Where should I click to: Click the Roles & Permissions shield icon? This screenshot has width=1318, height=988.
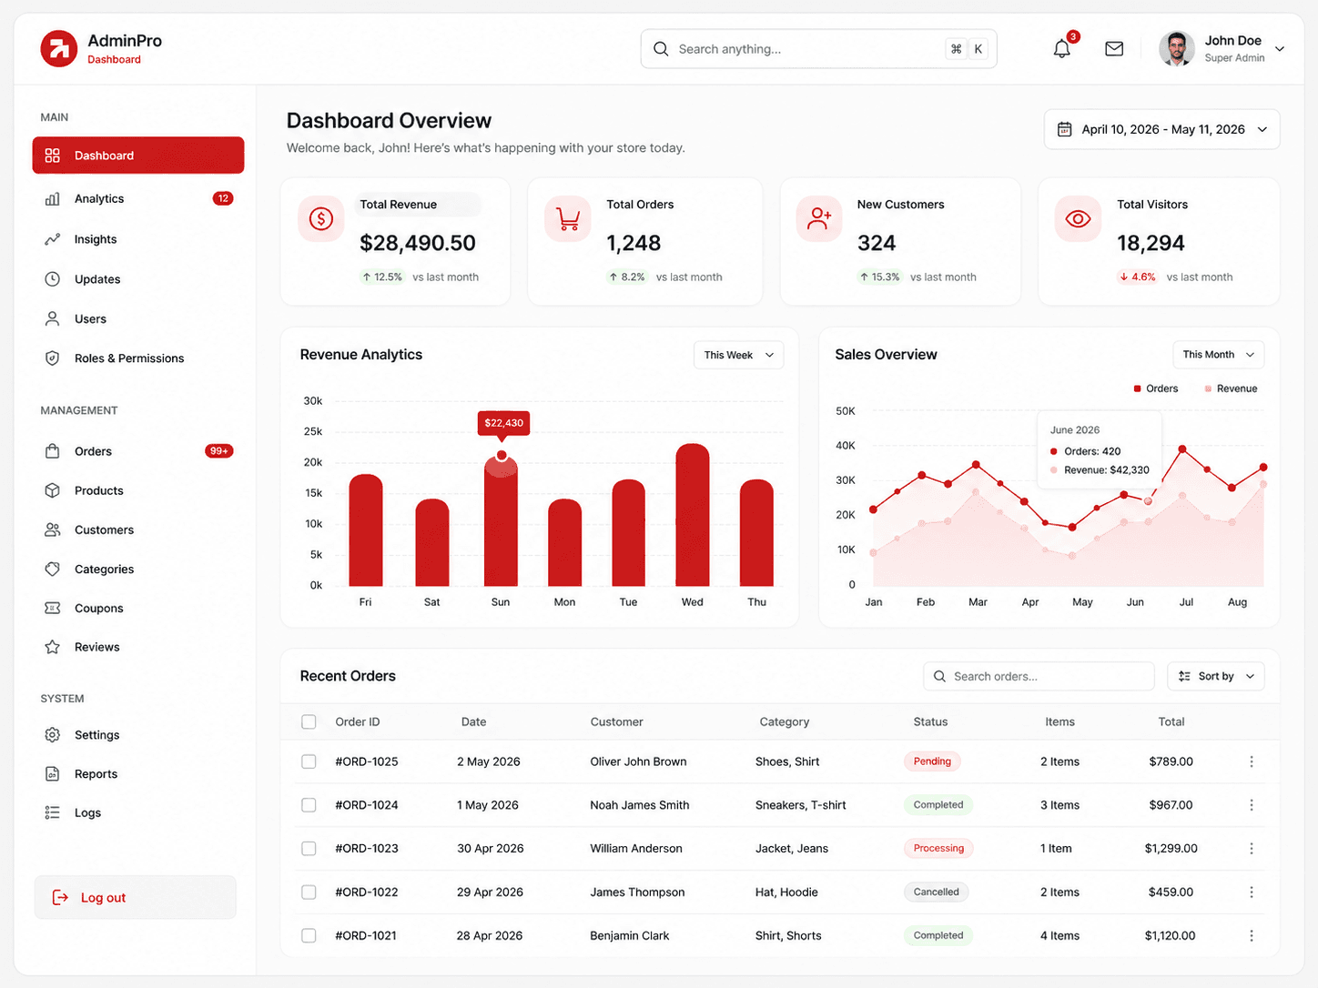[x=53, y=358]
